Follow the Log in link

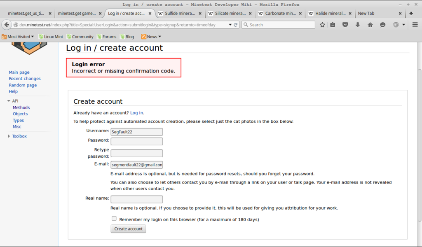(x=137, y=113)
